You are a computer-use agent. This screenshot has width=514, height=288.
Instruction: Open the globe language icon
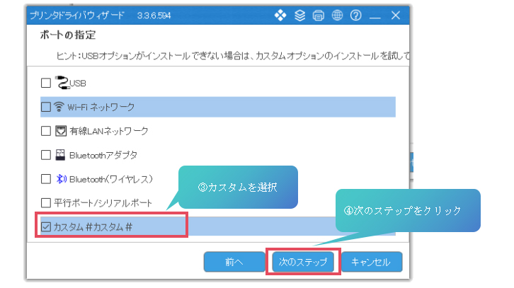click(x=337, y=15)
